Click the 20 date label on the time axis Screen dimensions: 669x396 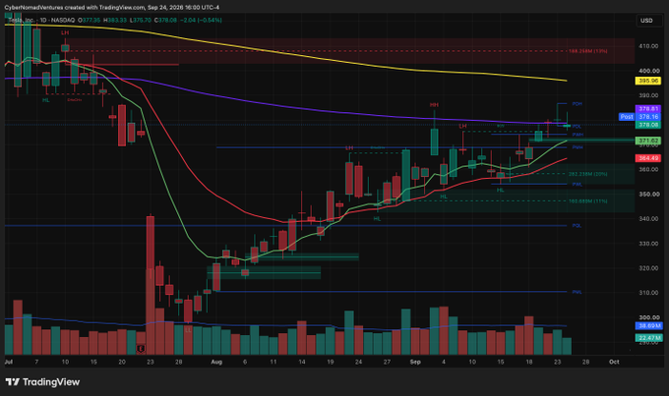coord(122,362)
